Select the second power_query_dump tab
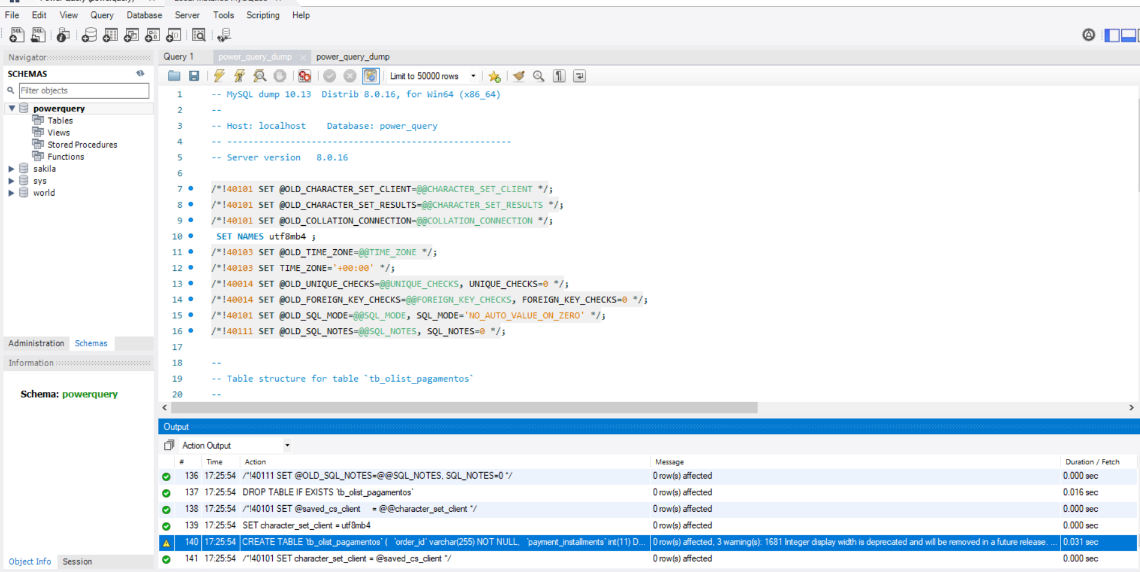 353,57
